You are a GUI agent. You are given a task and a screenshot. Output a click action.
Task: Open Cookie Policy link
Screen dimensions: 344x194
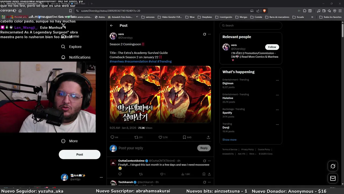(264, 150)
